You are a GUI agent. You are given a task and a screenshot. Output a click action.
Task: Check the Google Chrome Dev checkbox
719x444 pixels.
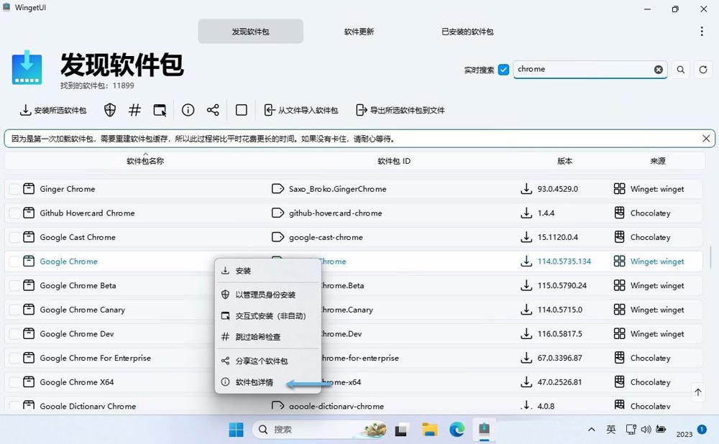pos(14,333)
